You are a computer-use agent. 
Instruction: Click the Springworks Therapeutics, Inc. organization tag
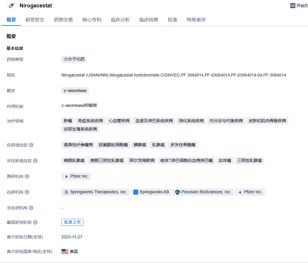[95, 192]
